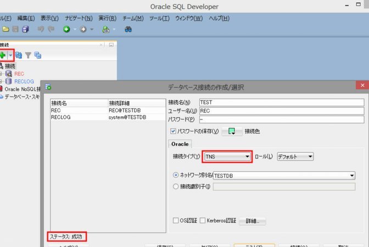Select the ネットワーク別名 radio button
Image resolution: width=369 pixels, height=247 pixels.
[x=176, y=175]
